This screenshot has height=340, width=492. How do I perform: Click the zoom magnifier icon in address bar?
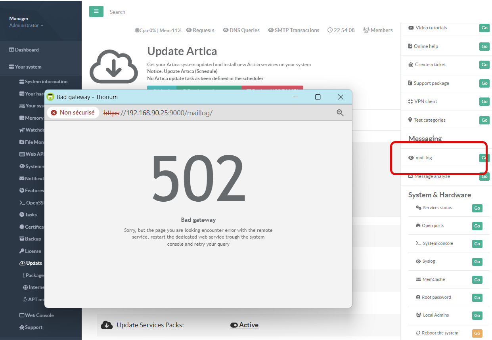pos(340,113)
